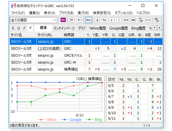Click the tab strip right scroll arrow
172x131 pixels.
[159, 28]
